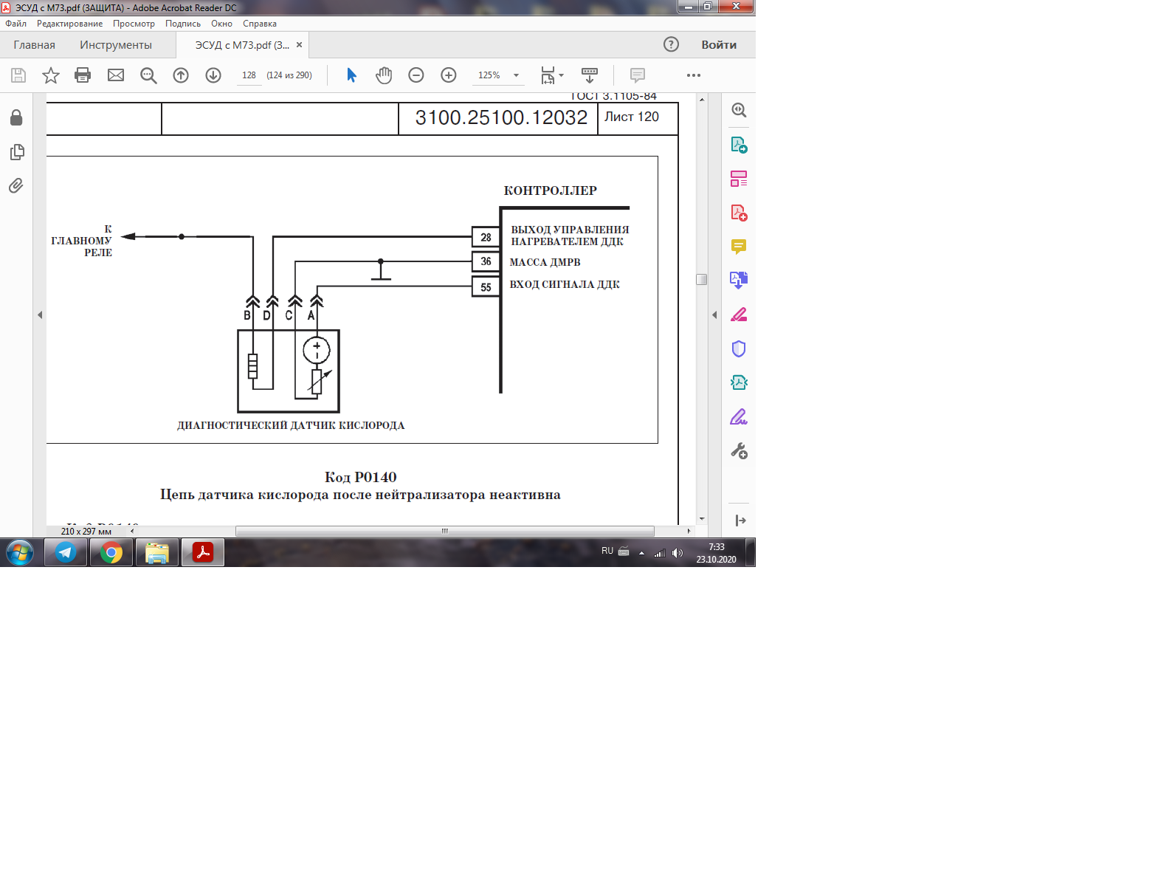Click the volume speaker tray icon
The height and width of the screenshot is (886, 1172).
(678, 553)
